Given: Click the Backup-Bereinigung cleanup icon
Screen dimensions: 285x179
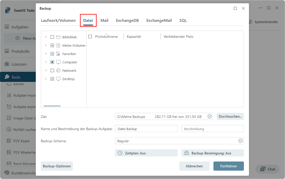Looking at the screenshot, I should click(187, 153).
